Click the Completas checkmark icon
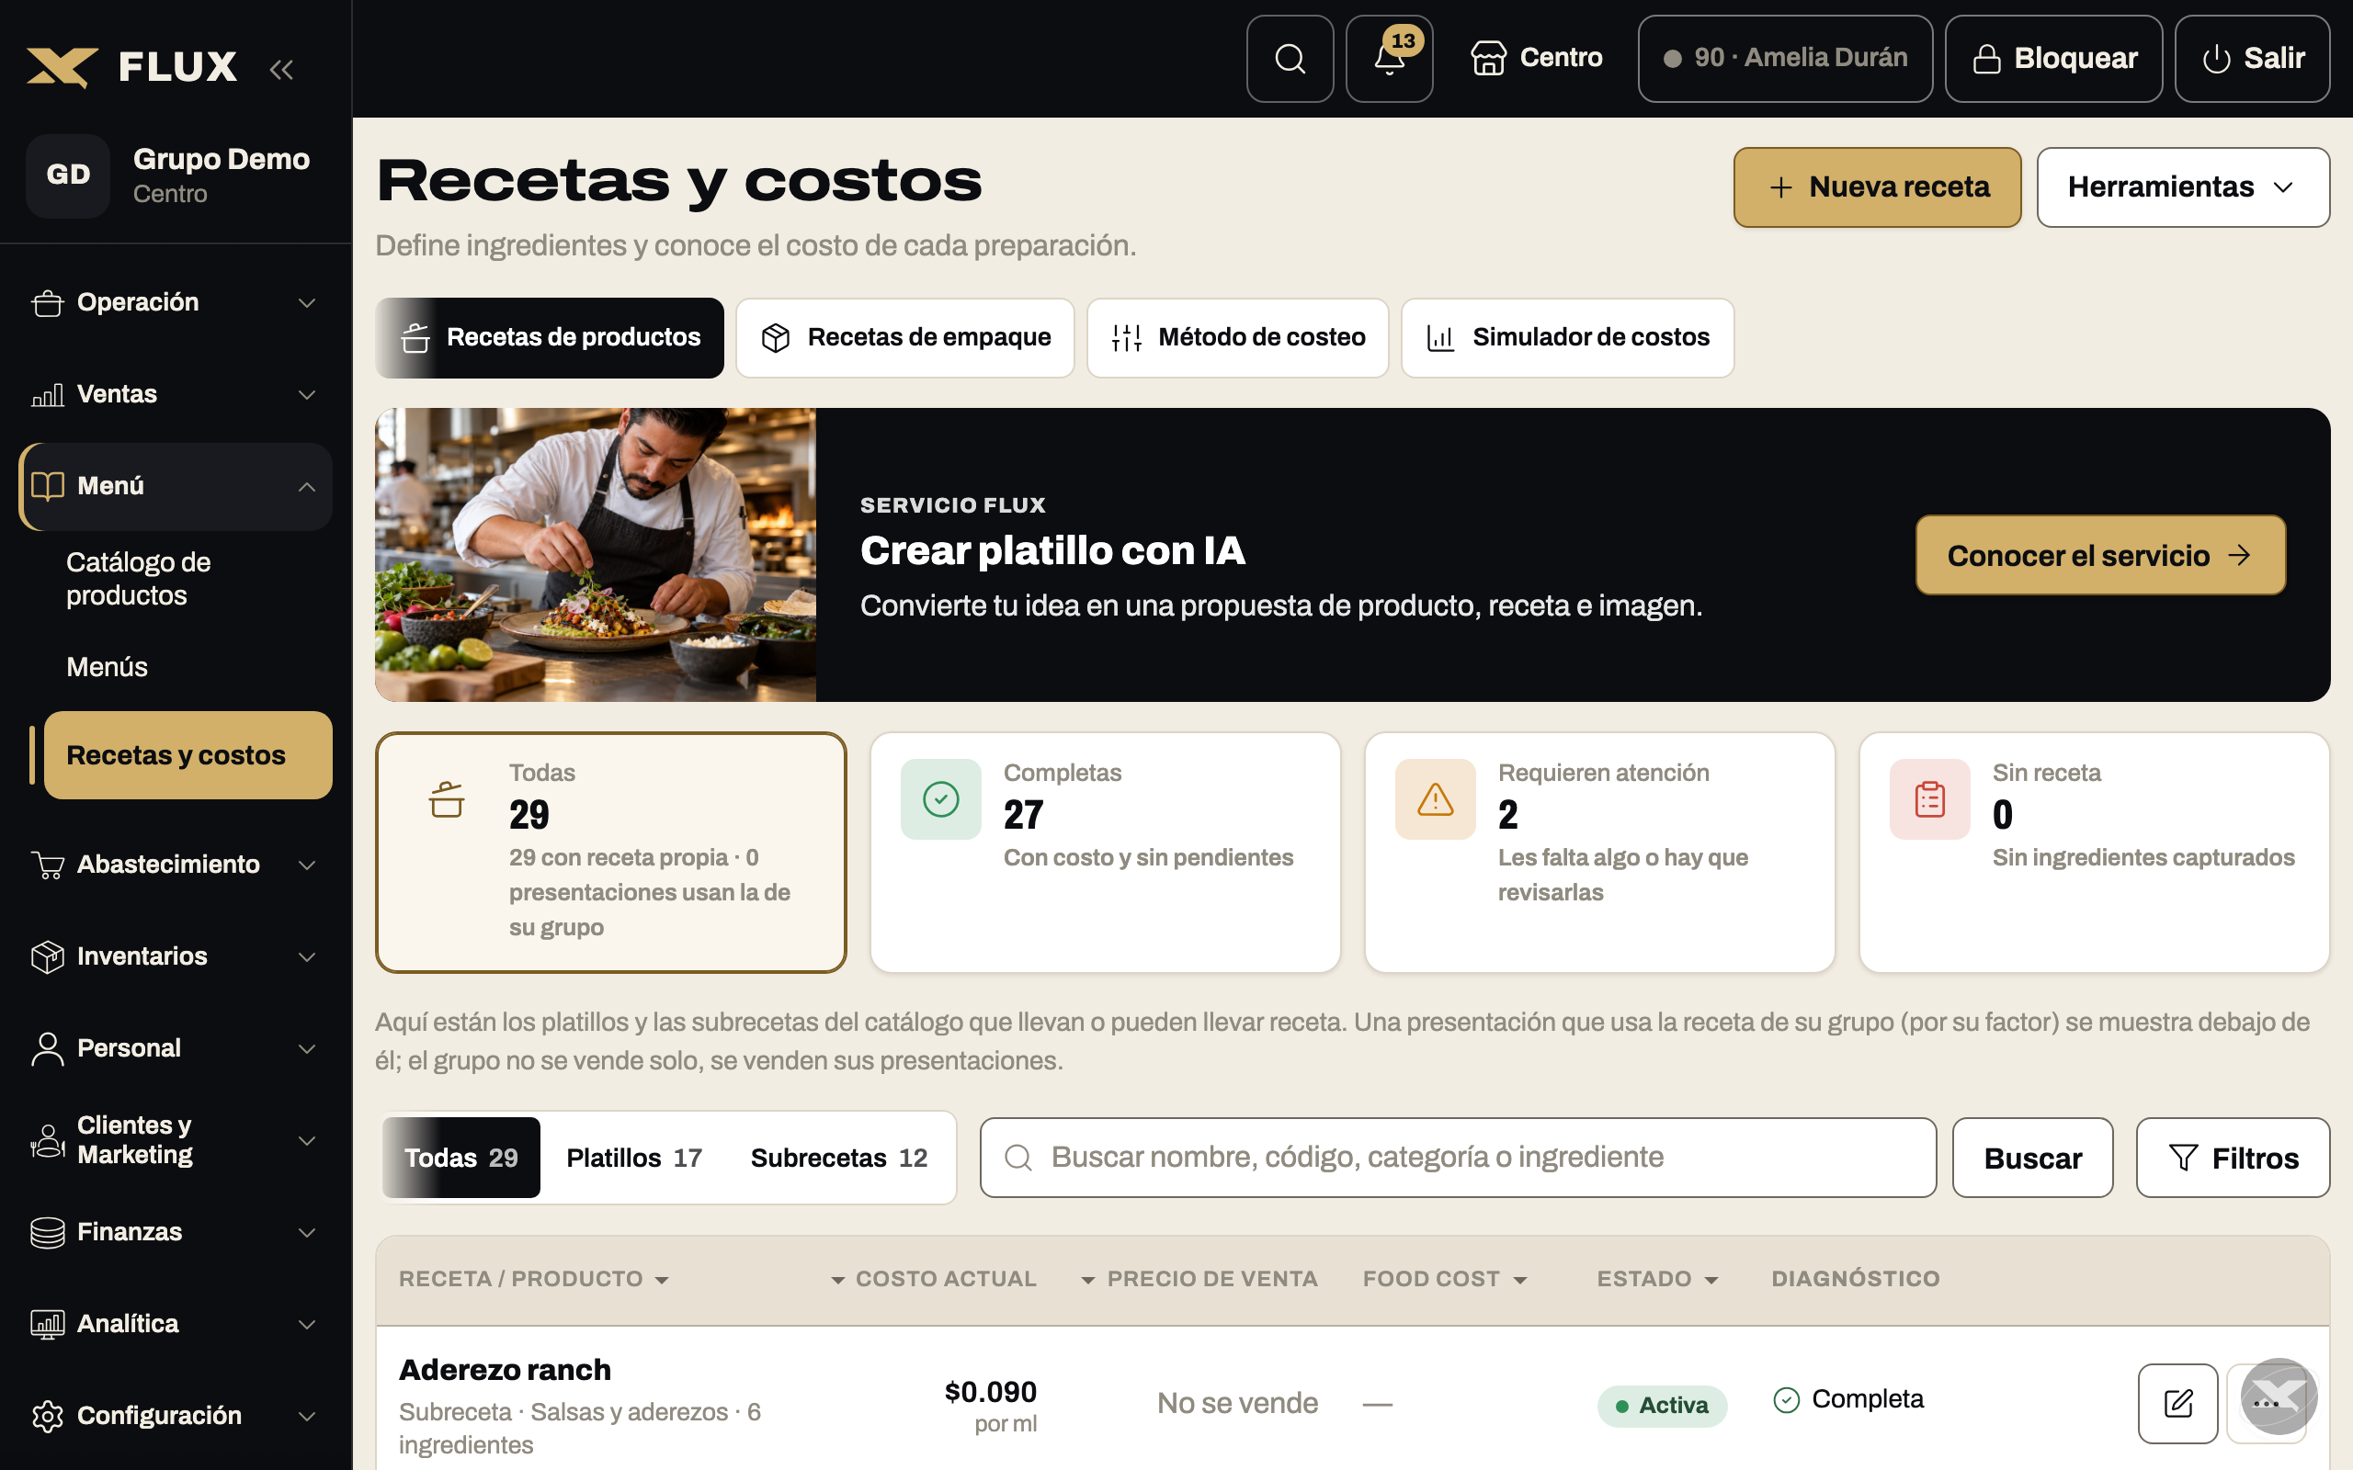The height and width of the screenshot is (1470, 2353). 940,799
